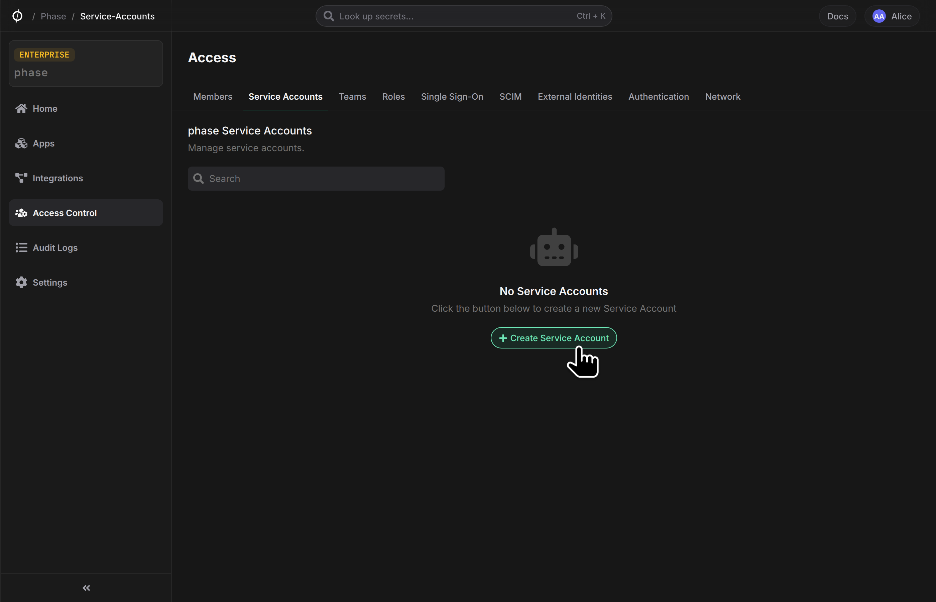Open the Single Sign-On tab

(452, 97)
